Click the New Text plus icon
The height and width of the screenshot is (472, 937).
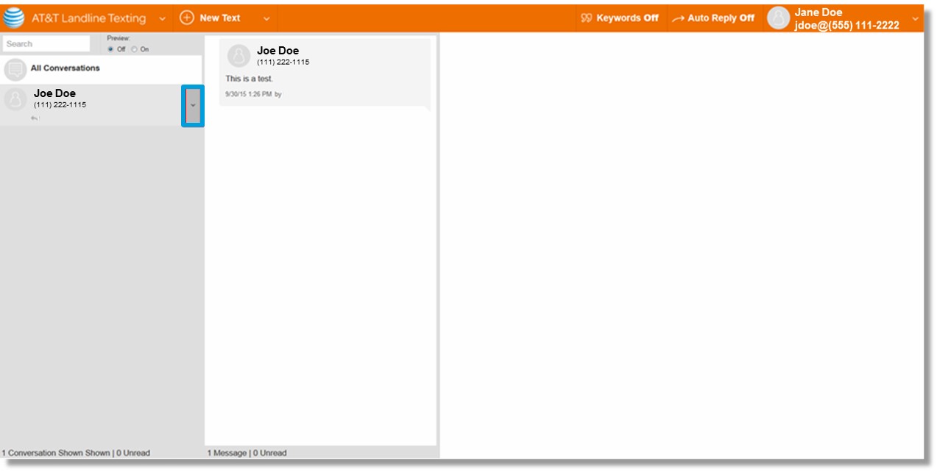click(187, 18)
